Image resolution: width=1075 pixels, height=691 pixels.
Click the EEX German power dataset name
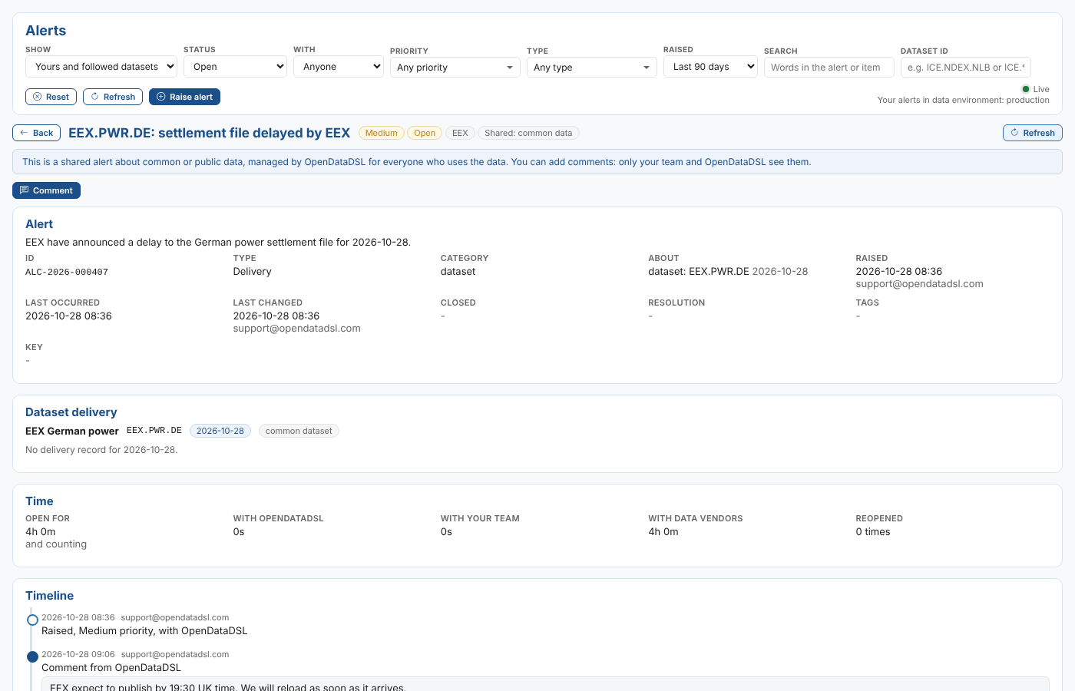tap(72, 431)
